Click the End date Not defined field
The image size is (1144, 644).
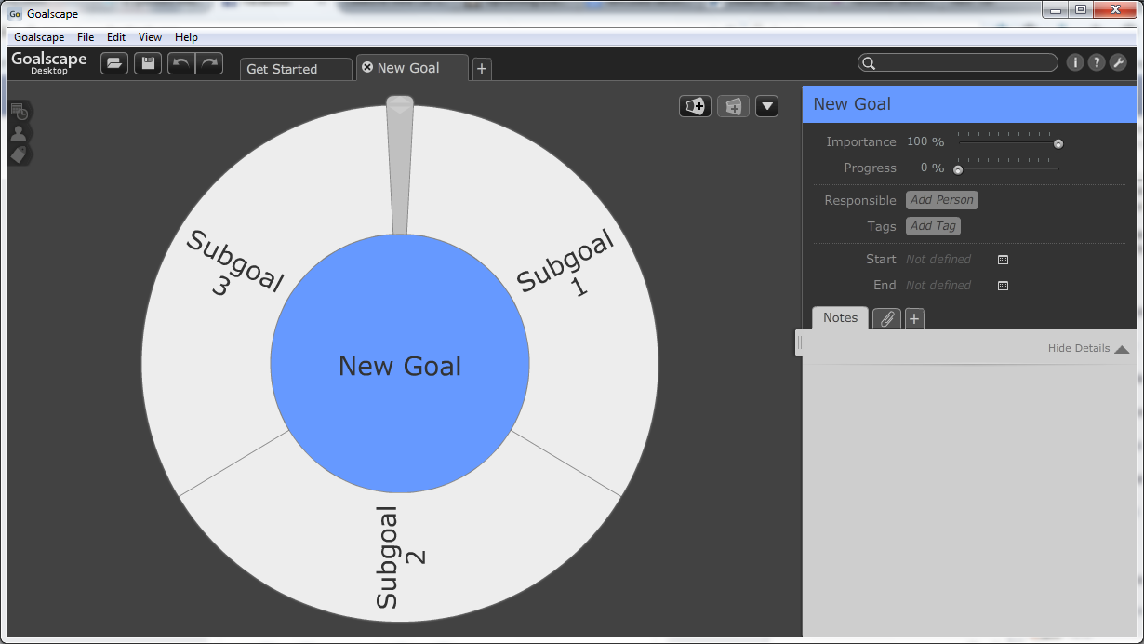point(938,286)
